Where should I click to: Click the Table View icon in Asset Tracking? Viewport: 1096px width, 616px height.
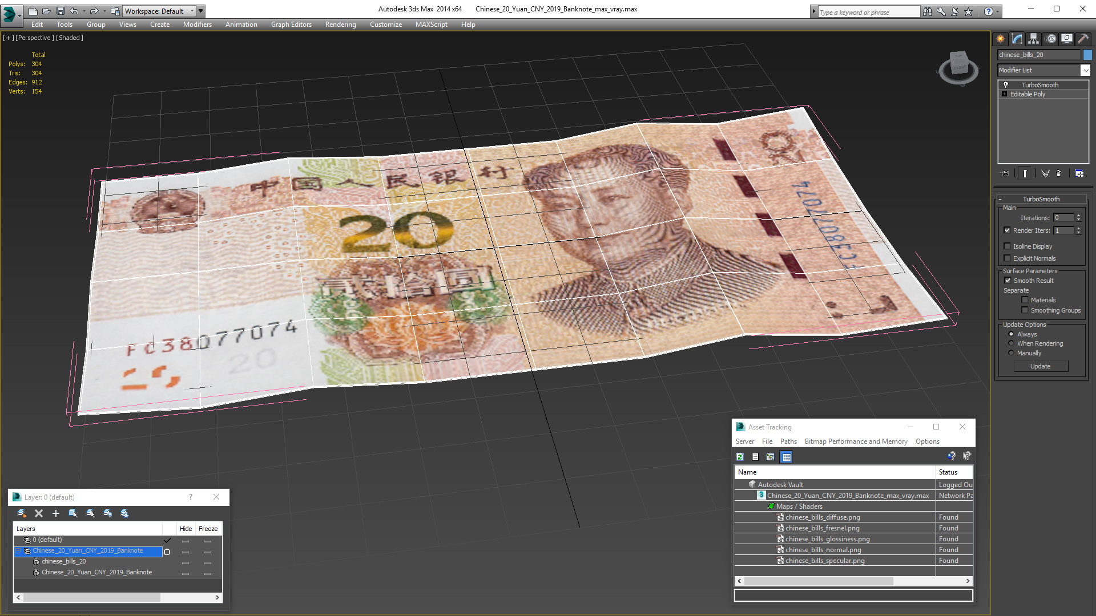point(787,457)
